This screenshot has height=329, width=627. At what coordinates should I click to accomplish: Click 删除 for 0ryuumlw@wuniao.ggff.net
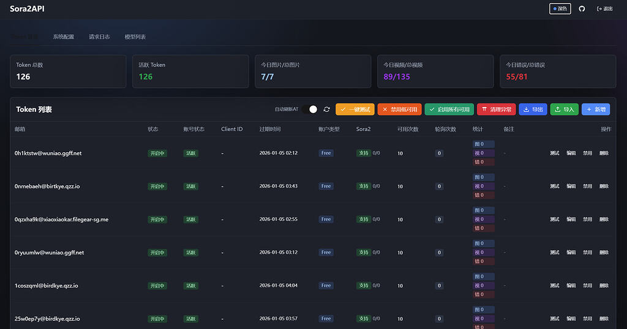(604, 253)
